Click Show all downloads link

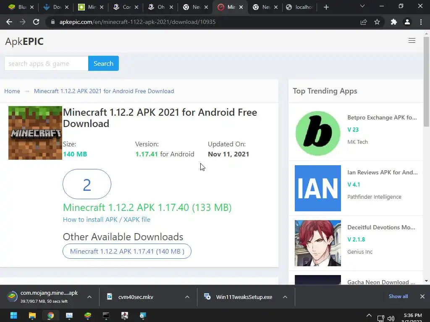click(x=398, y=296)
